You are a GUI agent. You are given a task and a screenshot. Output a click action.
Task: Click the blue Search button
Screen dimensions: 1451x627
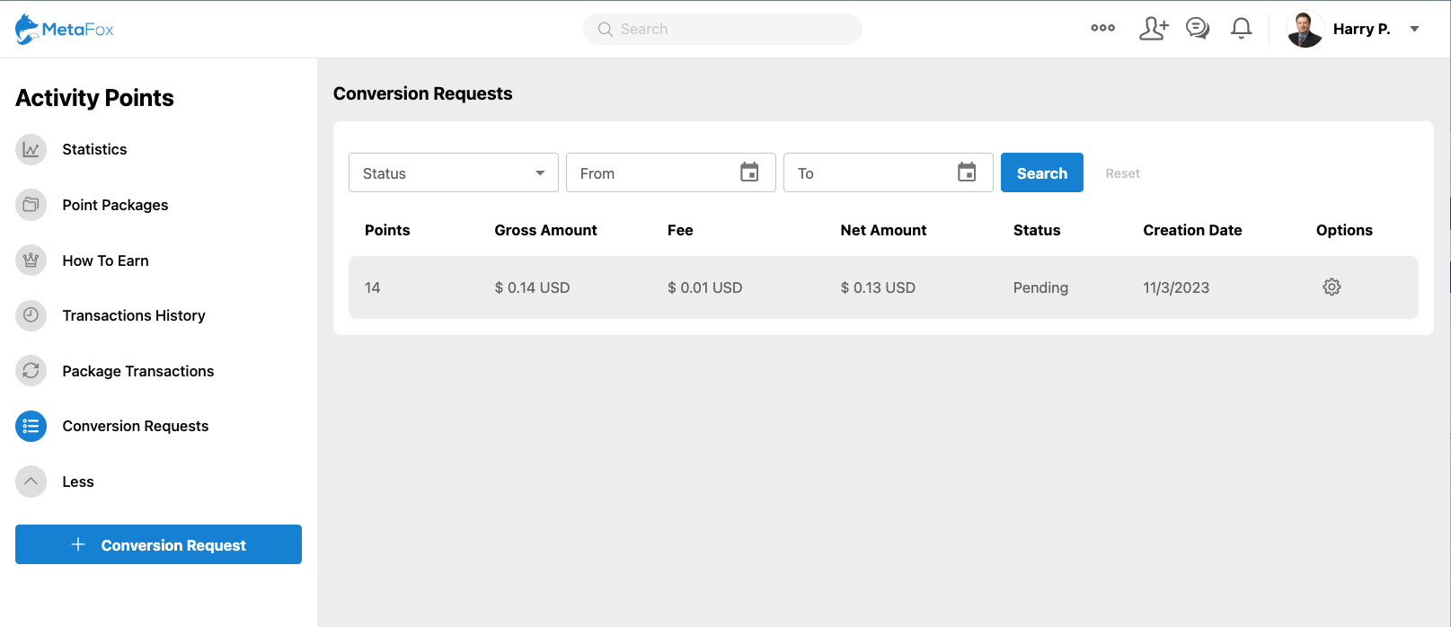(1042, 172)
